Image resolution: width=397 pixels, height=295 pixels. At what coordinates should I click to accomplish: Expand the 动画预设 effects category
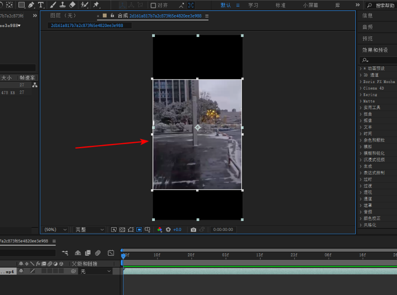(361, 68)
